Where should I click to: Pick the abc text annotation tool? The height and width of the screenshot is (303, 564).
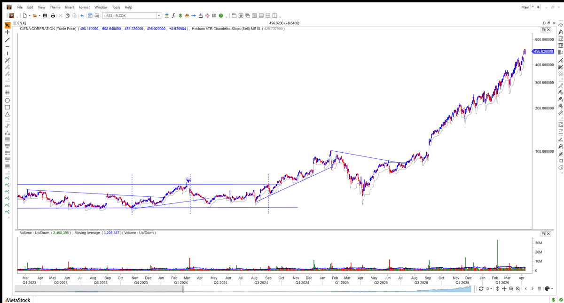click(x=8, y=86)
